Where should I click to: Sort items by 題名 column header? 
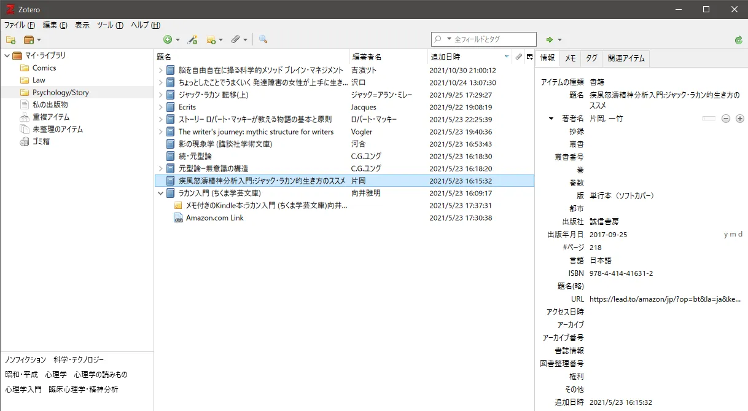pos(252,57)
